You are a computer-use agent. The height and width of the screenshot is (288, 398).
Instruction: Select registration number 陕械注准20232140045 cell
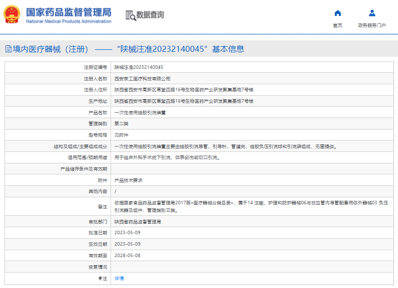point(139,67)
